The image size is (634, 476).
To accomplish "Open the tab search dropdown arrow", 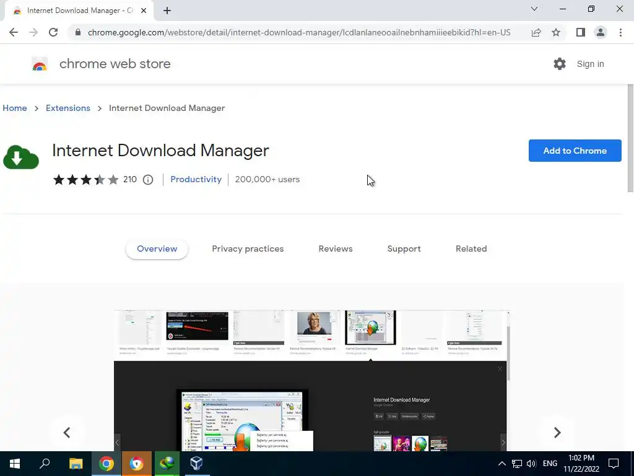I will 534,9.
